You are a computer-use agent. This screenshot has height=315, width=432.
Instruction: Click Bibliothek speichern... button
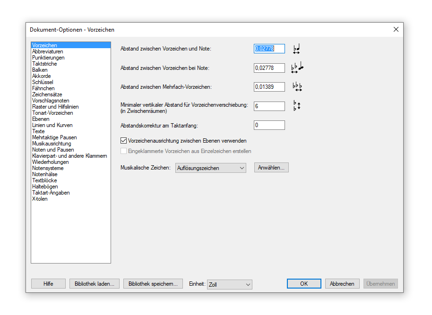pos(153,284)
